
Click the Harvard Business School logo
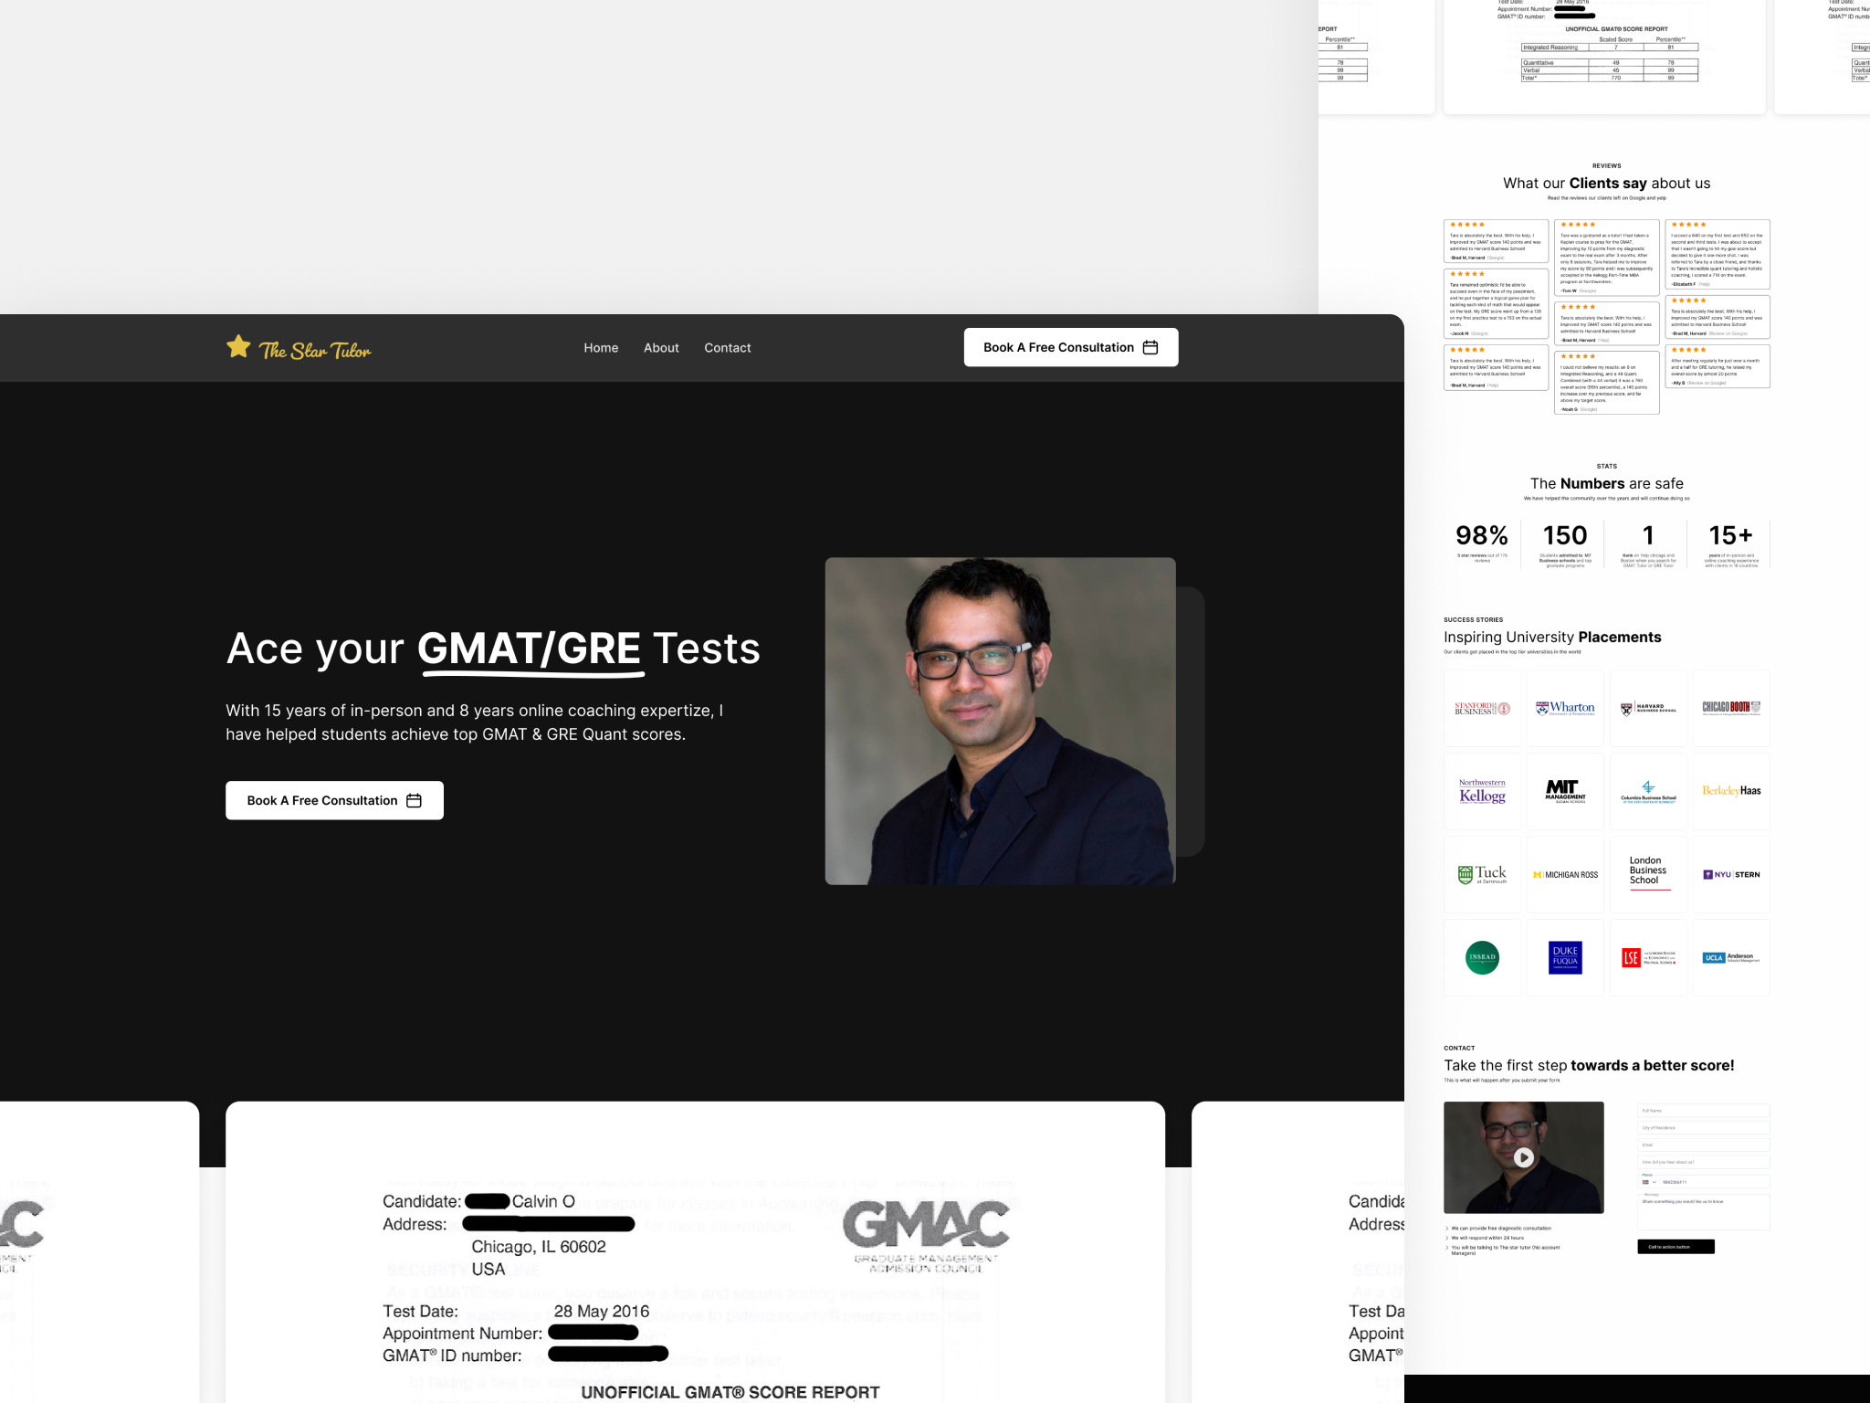click(1648, 708)
